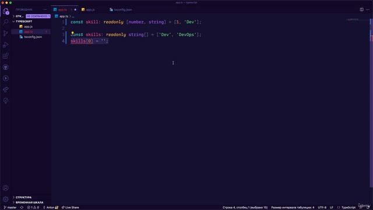This screenshot has width=373, height=210.
Task: Click the line and column status item
Action: (x=245, y=208)
